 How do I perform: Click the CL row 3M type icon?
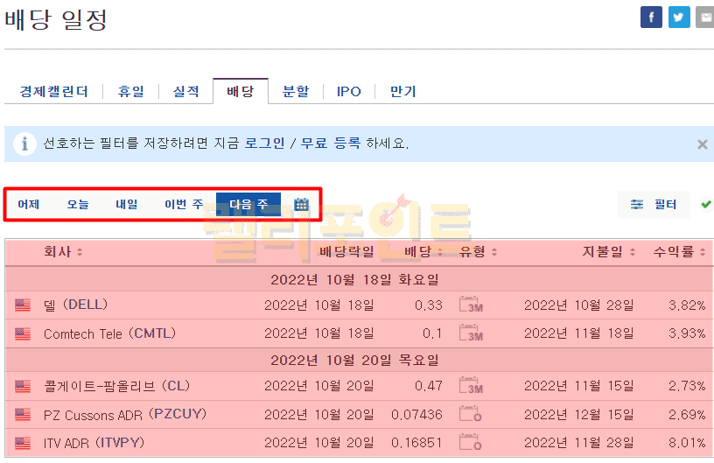click(472, 386)
